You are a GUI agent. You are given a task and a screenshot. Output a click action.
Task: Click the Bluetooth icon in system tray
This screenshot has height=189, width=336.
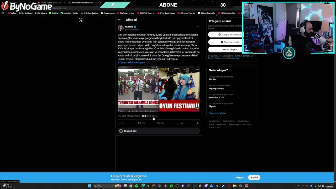tap(311, 186)
